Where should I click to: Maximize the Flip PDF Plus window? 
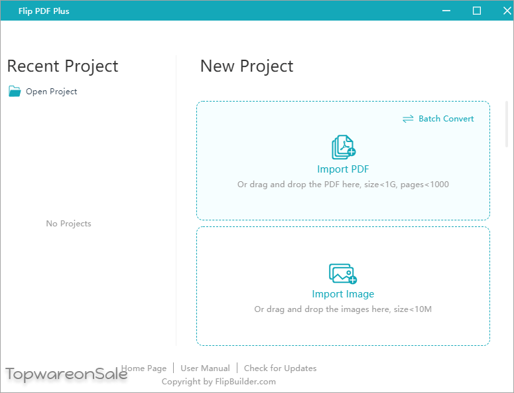[477, 11]
